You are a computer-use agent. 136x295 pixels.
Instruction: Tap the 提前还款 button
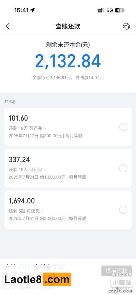coord(117,271)
